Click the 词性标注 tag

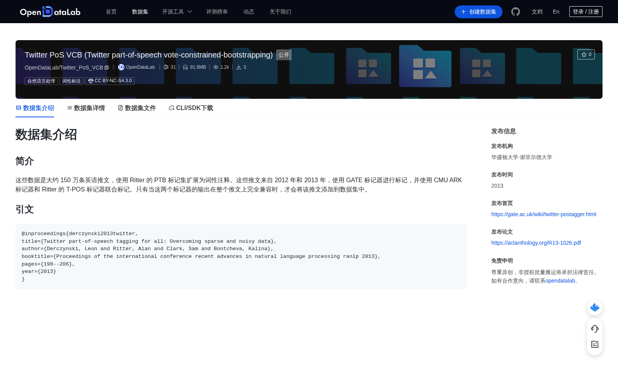coord(71,81)
